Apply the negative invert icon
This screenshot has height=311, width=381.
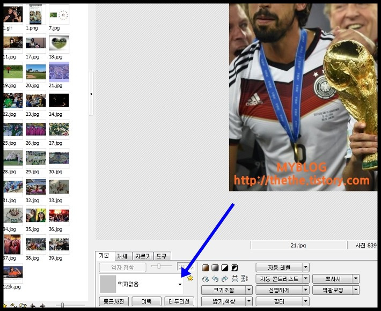235,268
